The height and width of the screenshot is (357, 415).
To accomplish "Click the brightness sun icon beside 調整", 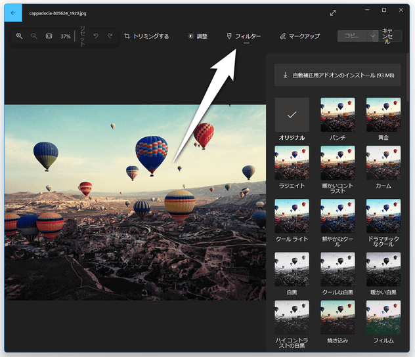I will pyautogui.click(x=191, y=36).
